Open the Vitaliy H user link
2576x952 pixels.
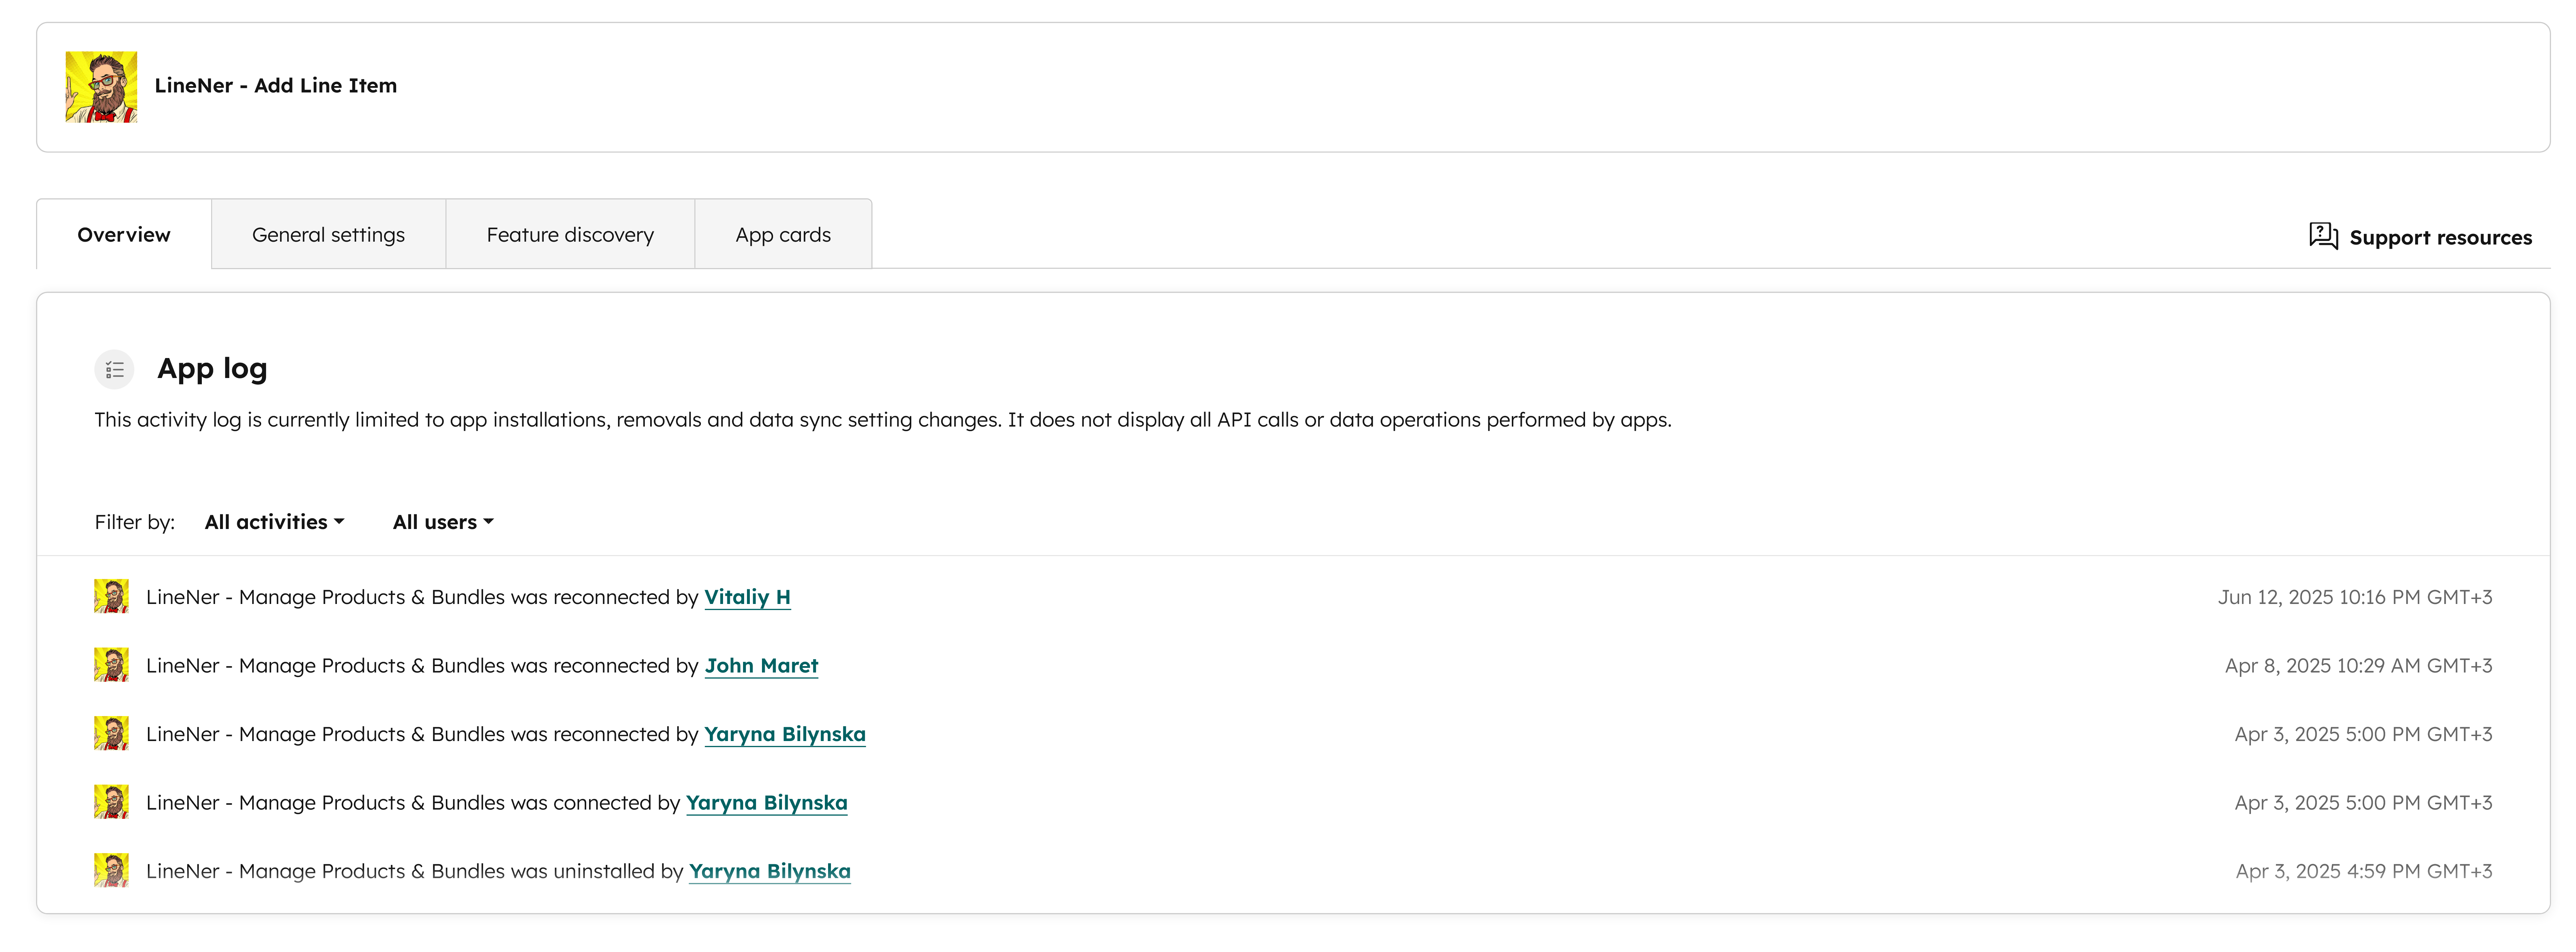pos(747,598)
